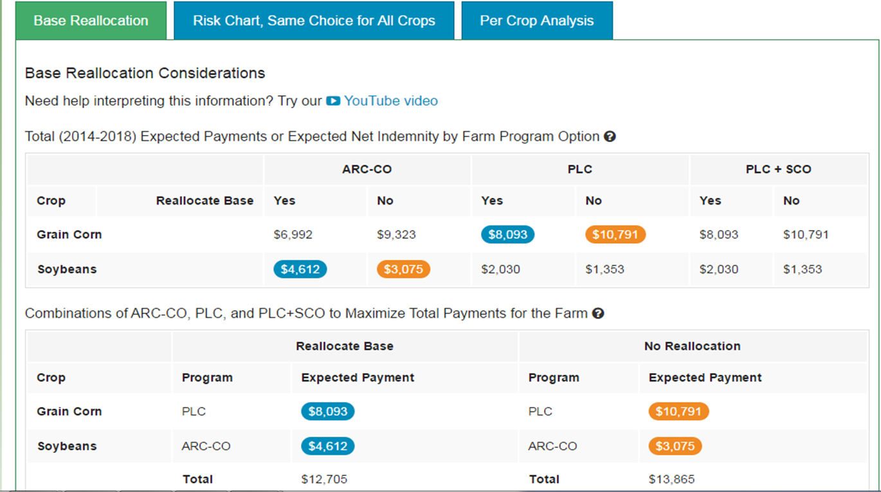Viewport: 881px width, 492px height.
Task: Click blue $4,612 badge in top table's ARC-CO column
Action: (300, 269)
